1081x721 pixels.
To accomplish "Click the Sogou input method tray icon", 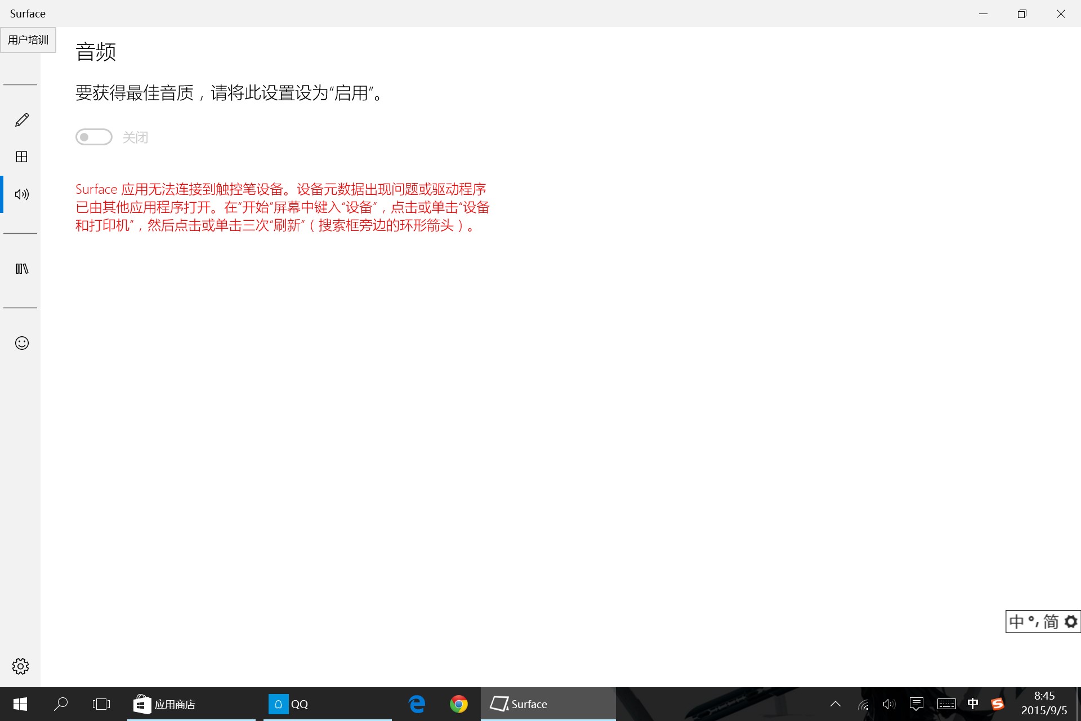I will pos(998,704).
